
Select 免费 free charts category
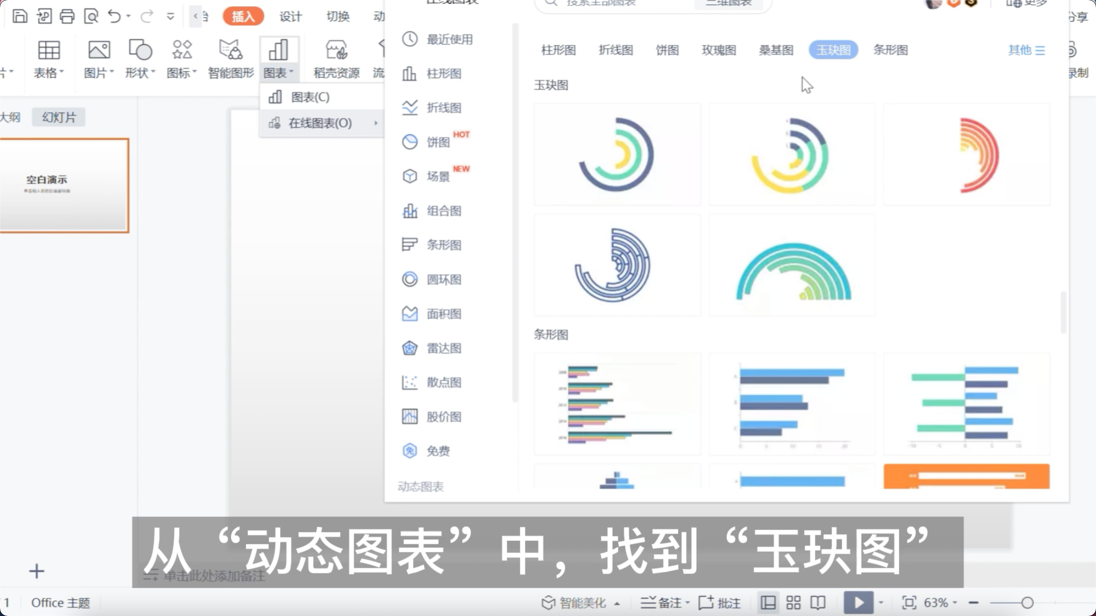pyautogui.click(x=426, y=451)
